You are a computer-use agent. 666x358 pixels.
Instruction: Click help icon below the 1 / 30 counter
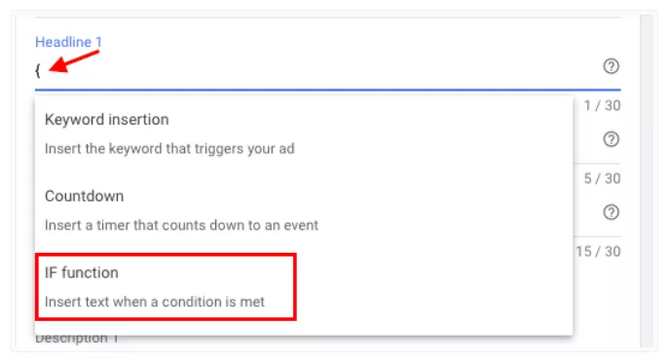coord(610,139)
